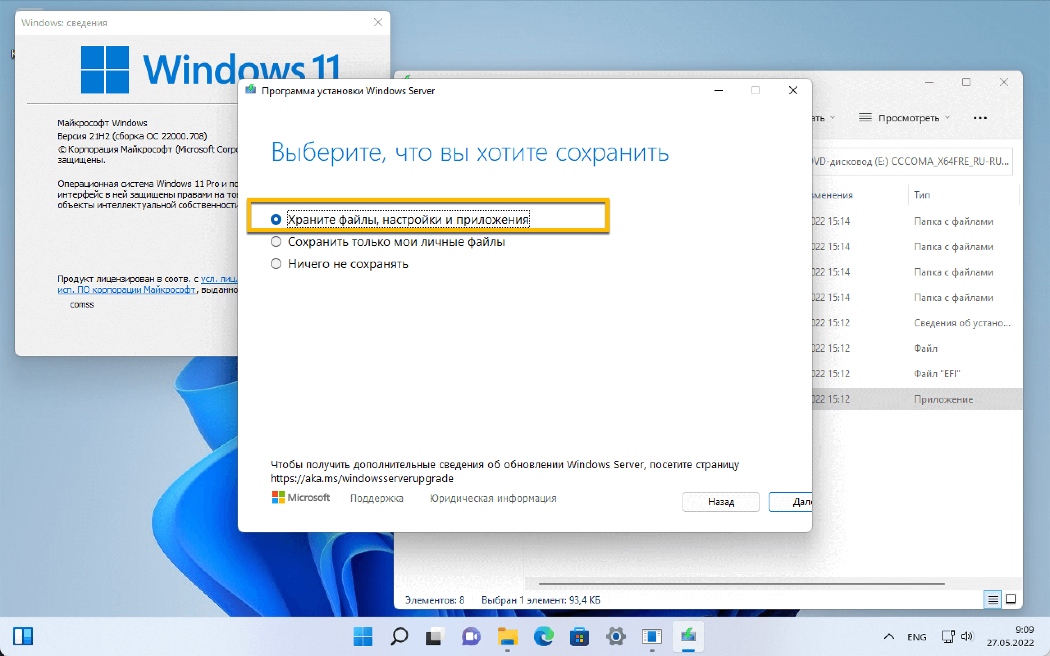Click 'Элементов: 8' in Explorer status bar
The height and width of the screenshot is (656, 1050).
tap(434, 600)
